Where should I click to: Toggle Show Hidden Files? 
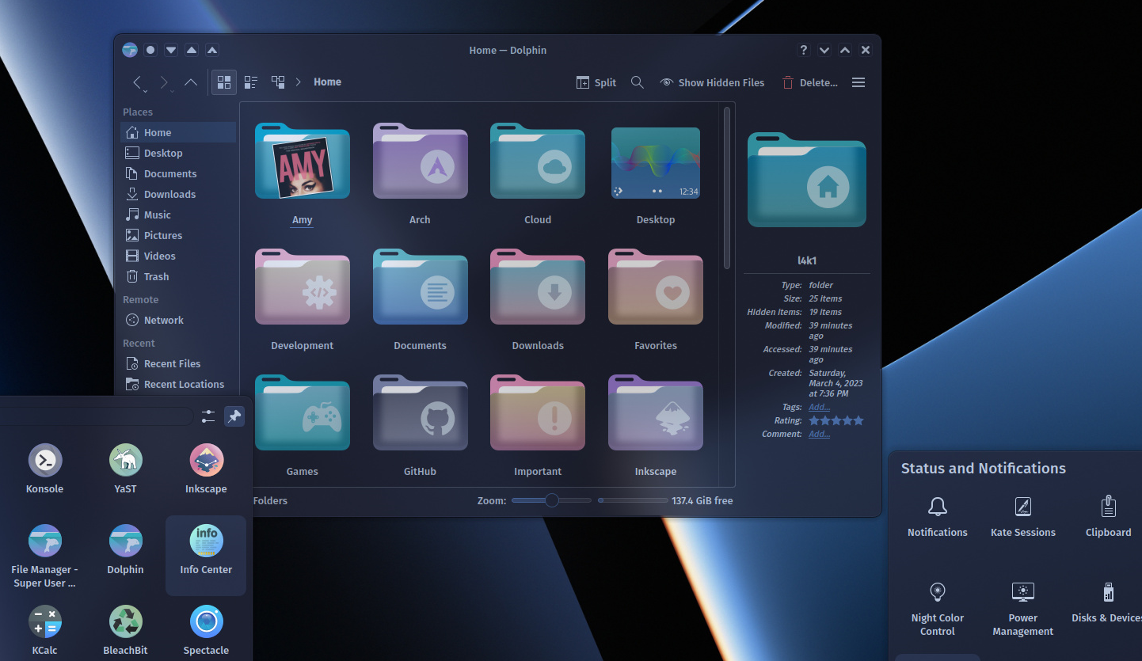(x=711, y=82)
